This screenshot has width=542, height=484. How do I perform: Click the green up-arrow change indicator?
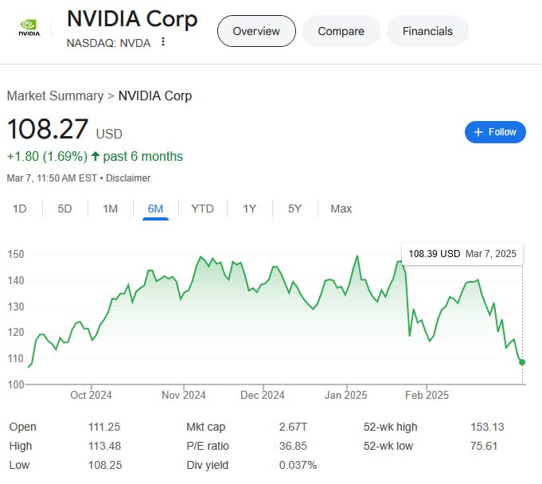pyautogui.click(x=96, y=156)
